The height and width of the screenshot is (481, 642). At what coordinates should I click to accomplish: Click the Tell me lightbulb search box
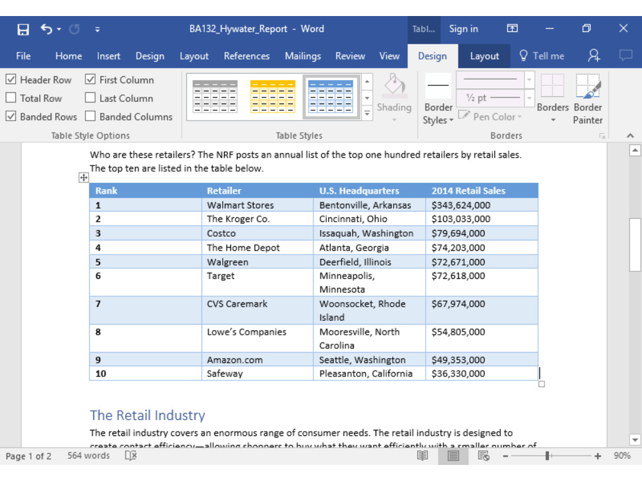[542, 56]
